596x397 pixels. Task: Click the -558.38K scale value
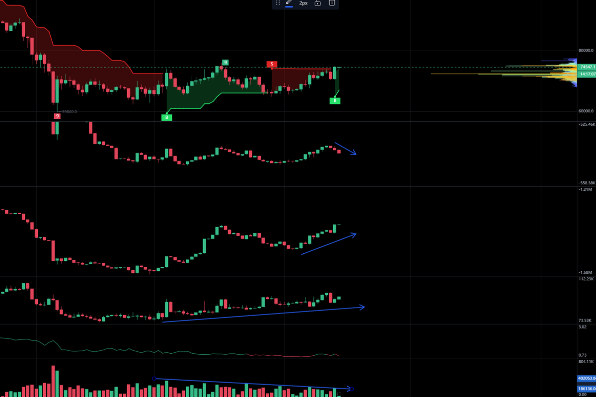coord(587,183)
